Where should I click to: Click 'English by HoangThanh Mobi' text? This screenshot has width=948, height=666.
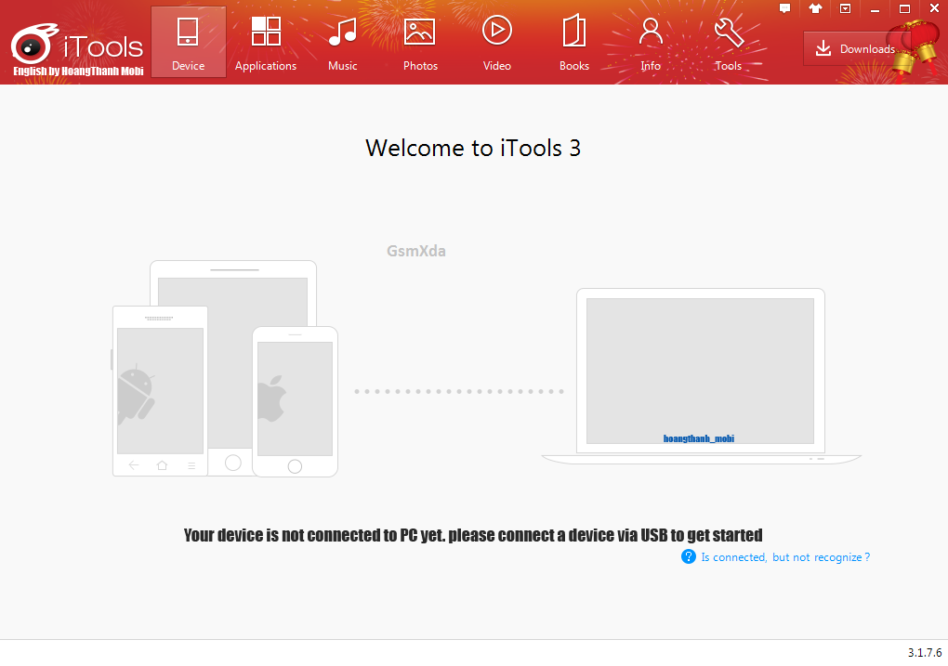tap(79, 72)
